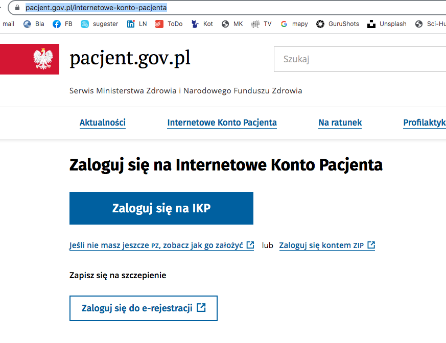446x343 pixels.
Task: Click external-link icon after 'jak go założyć'
Action: pos(250,245)
